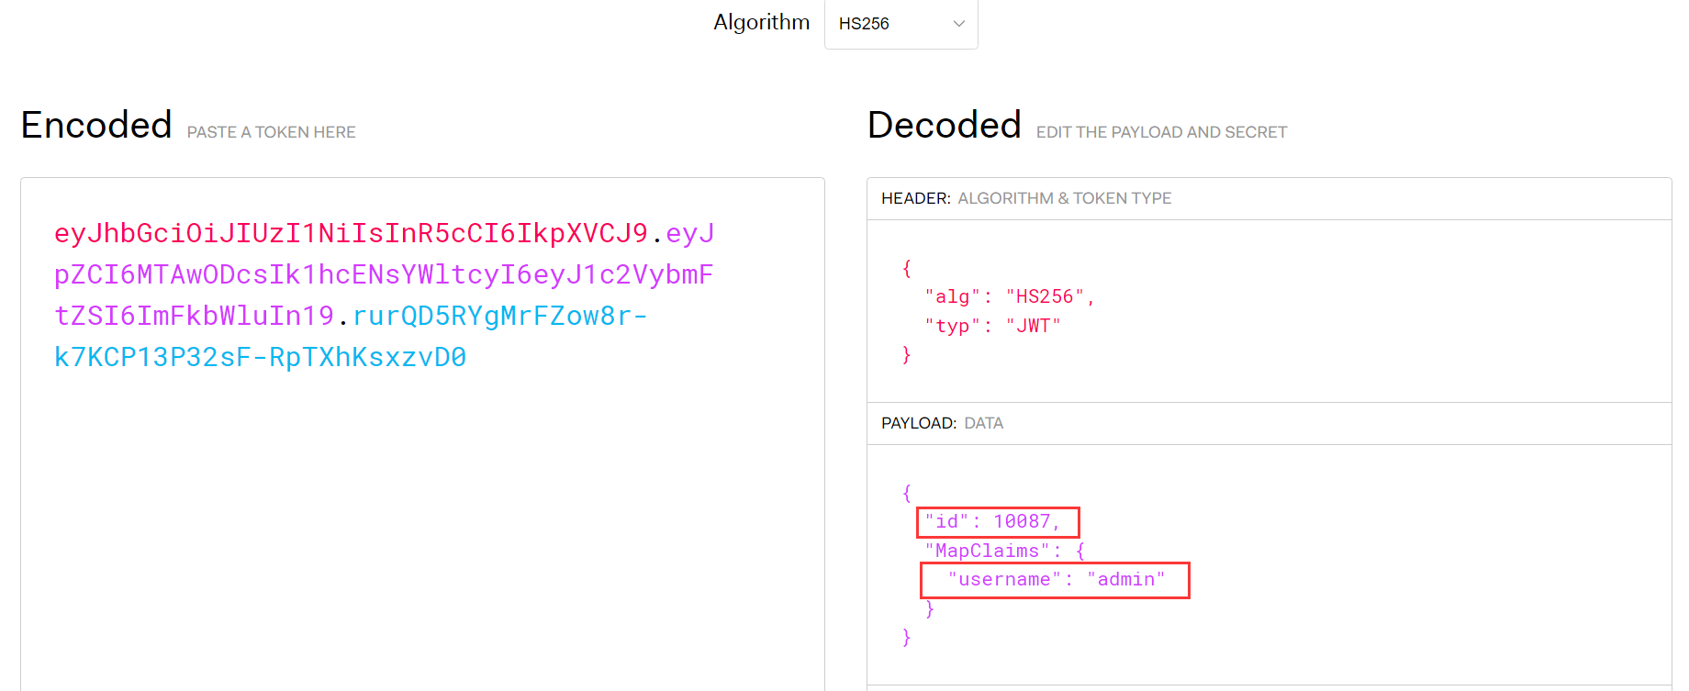
Task: Click the "typ": "JWT" line
Action: pyautogui.click(x=992, y=326)
